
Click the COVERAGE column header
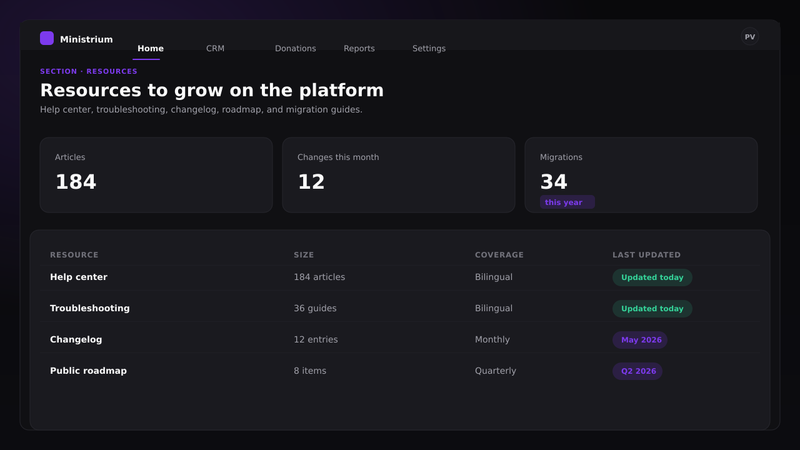point(499,255)
